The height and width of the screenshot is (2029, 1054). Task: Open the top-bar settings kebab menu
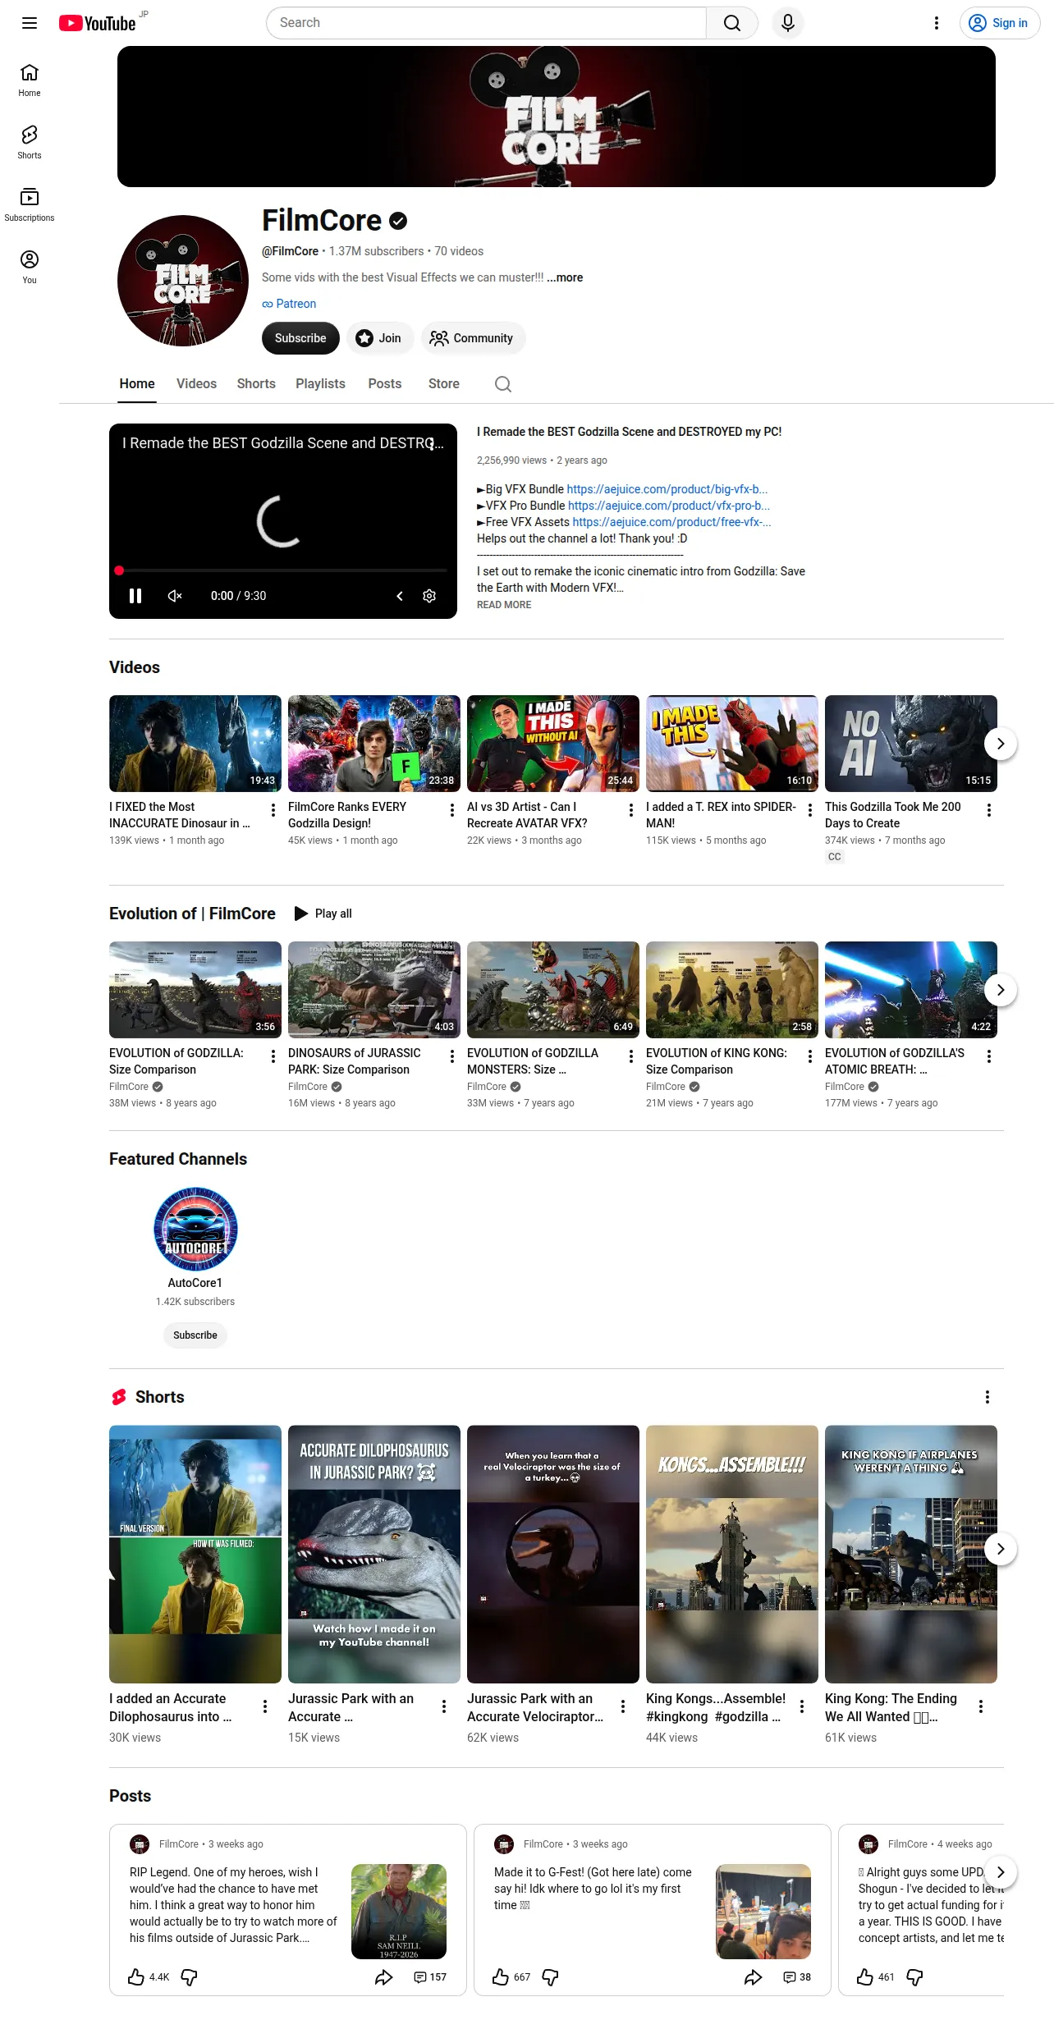coord(937,23)
